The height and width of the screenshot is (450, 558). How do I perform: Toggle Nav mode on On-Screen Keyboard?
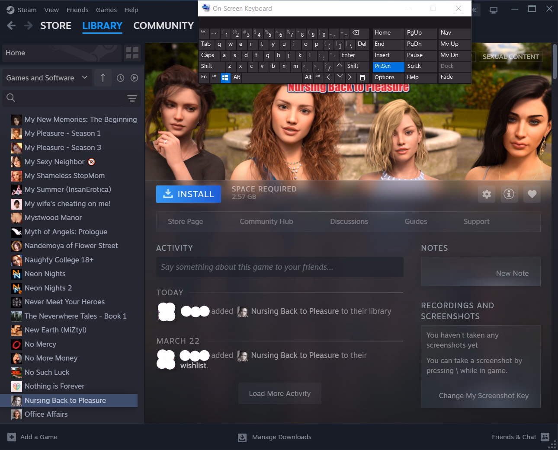(x=454, y=33)
